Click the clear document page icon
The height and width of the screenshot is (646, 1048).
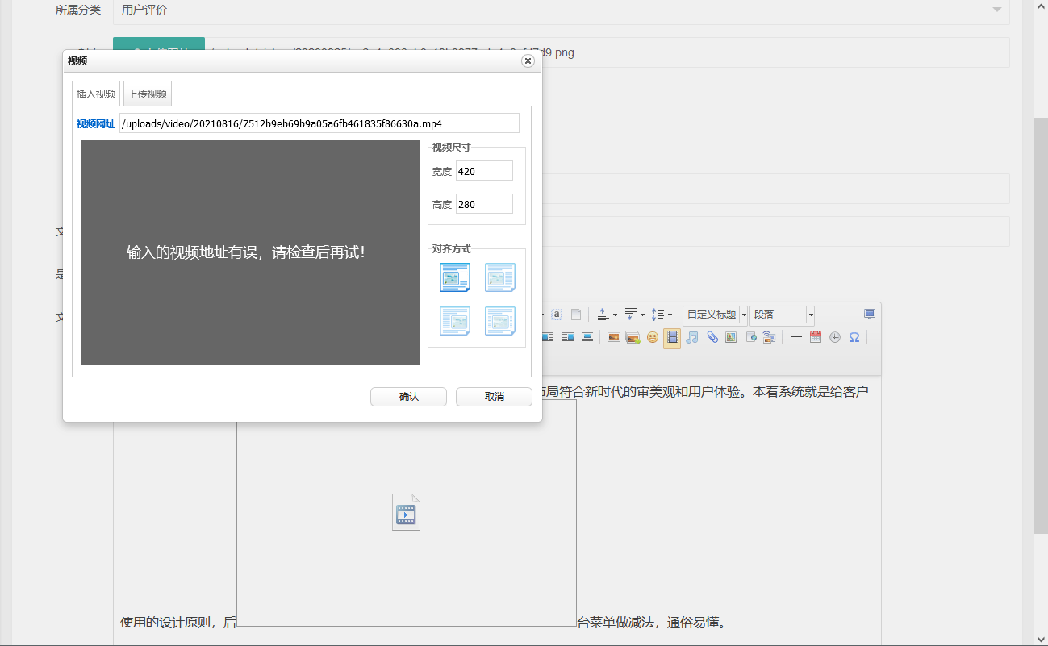tap(576, 315)
